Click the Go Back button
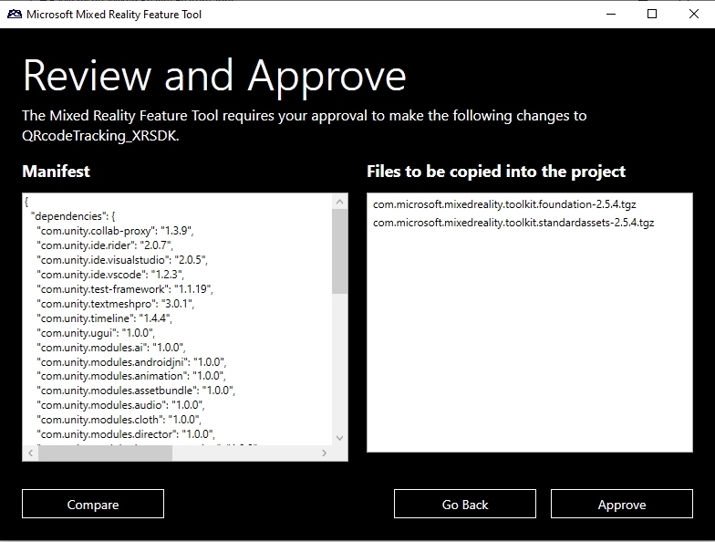The height and width of the screenshot is (542, 715). [465, 504]
